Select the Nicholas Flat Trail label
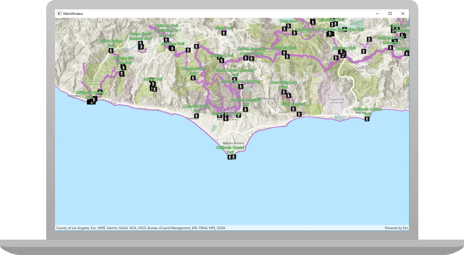 click(124, 60)
